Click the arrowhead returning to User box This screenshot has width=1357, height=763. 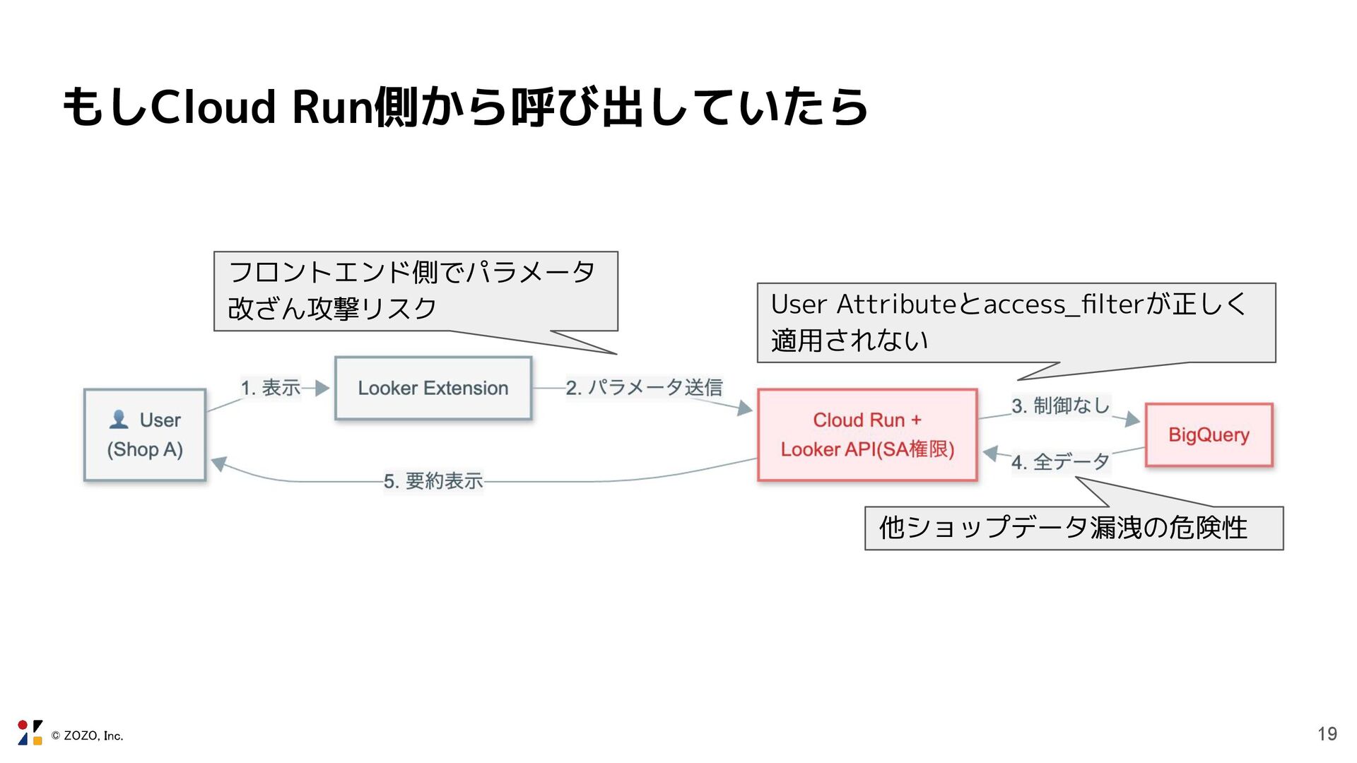(x=218, y=463)
